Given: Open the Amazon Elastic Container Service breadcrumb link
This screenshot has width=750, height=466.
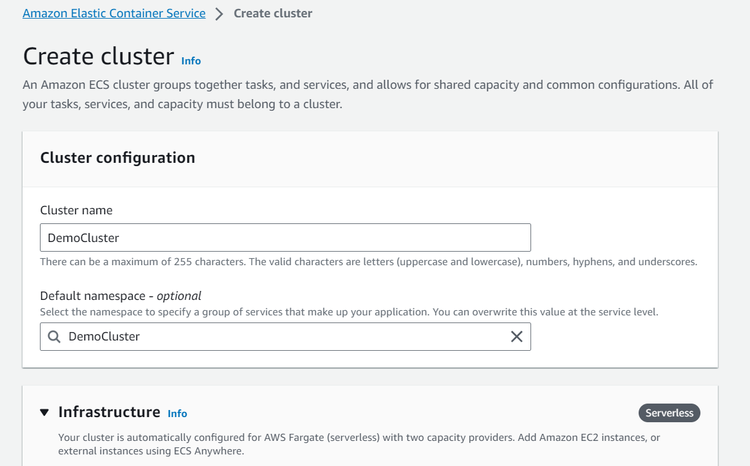Looking at the screenshot, I should tap(114, 14).
